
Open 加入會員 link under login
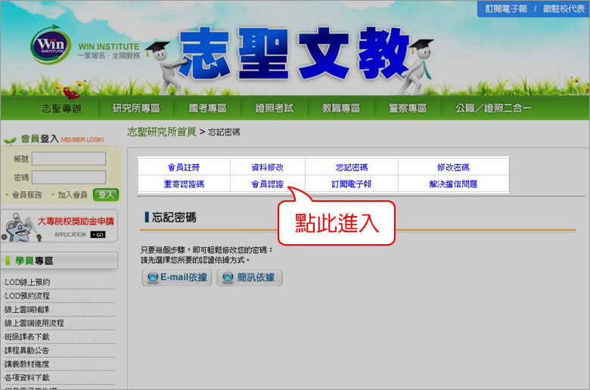(x=73, y=195)
